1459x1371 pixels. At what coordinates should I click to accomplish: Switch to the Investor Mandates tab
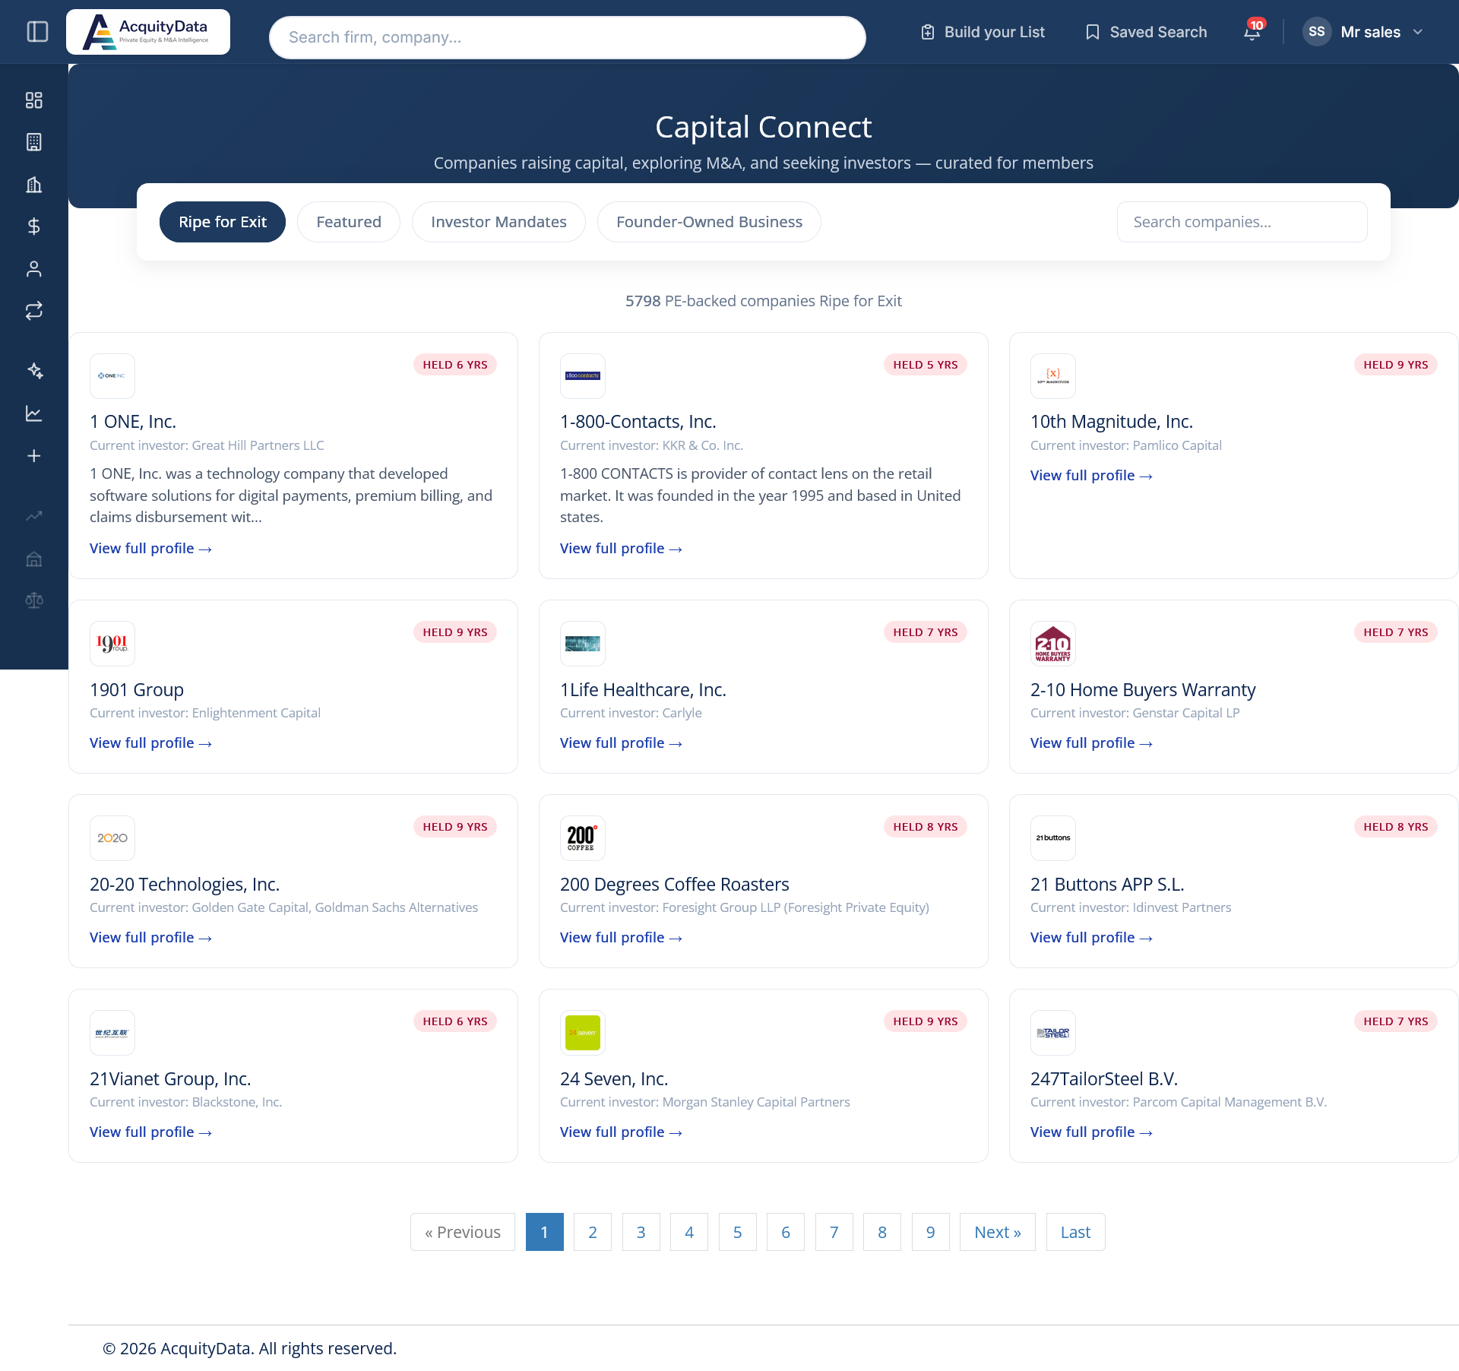point(498,222)
